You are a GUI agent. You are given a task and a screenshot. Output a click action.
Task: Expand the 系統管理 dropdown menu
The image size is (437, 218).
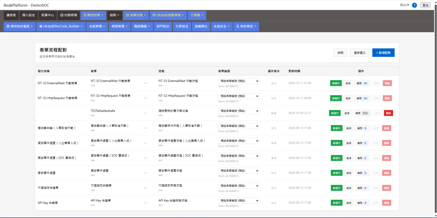97,27
